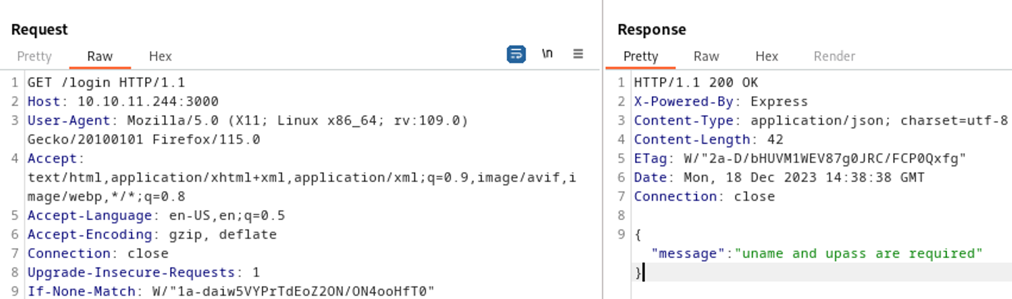The width and height of the screenshot is (1012, 299).
Task: Open the Response Hex tab
Action: pos(767,56)
